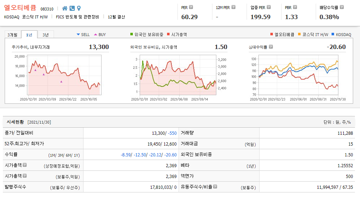Image resolution: width=360 pixels, height=200 pixels.
Task: Open the help icon beside PER
Action: click(x=191, y=7)
